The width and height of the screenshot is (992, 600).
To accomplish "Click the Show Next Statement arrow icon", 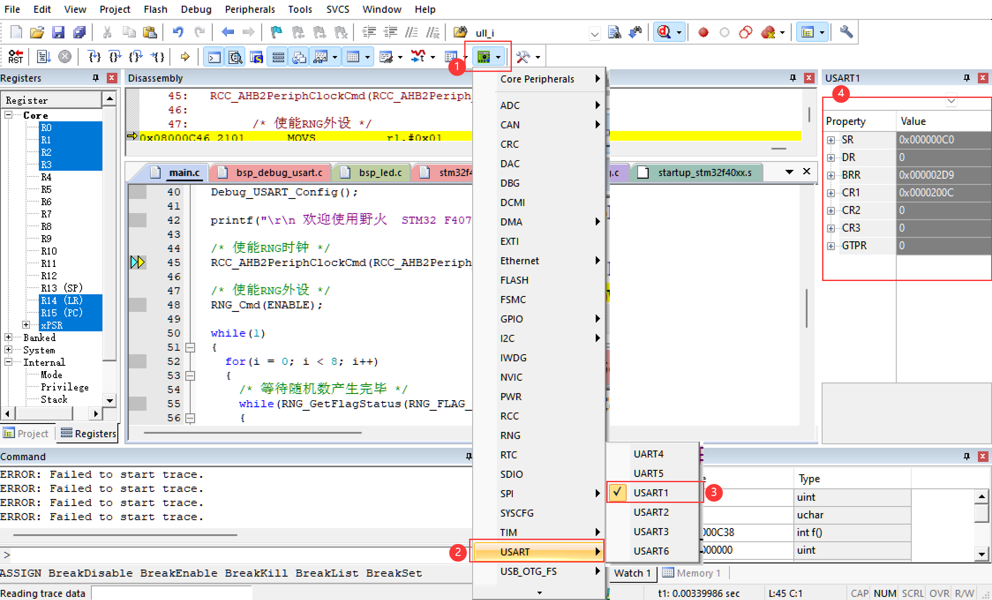I will point(185,57).
